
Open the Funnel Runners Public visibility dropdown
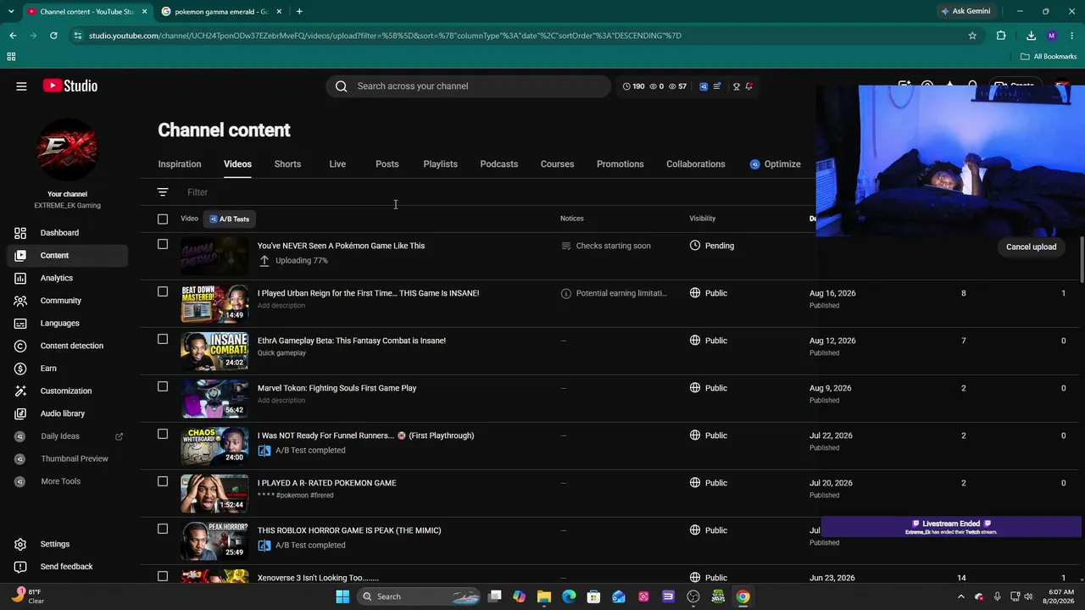tap(709, 435)
